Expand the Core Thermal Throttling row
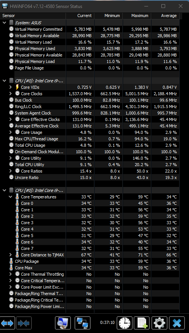Image resolution: width=189 pixels, height=333 pixels. pyautogui.click(x=11, y=274)
